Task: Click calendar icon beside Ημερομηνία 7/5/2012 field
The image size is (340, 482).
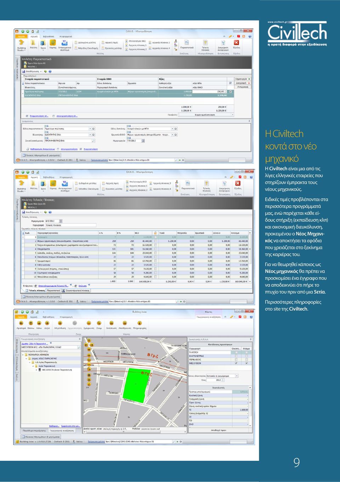Action: [143, 141]
